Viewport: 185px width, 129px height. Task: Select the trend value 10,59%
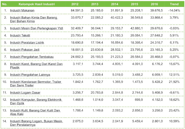pyautogui.click(x=174, y=121)
